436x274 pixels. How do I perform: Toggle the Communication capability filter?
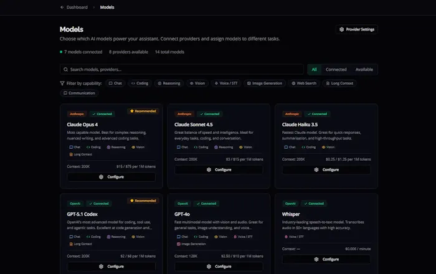click(79, 93)
